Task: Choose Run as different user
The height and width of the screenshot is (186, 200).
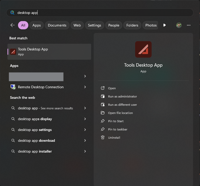Action: 123,105
